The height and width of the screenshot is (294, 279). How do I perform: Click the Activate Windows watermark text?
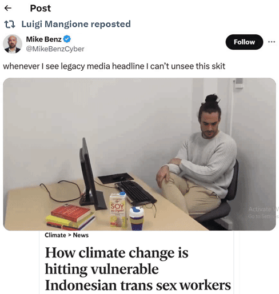pyautogui.click(x=264, y=212)
